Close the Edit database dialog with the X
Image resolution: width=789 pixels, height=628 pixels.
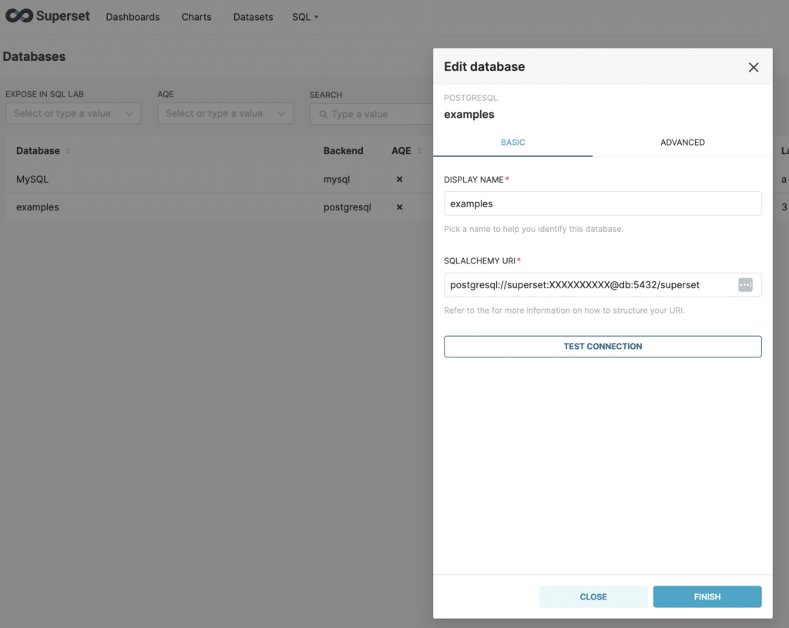[x=753, y=67]
